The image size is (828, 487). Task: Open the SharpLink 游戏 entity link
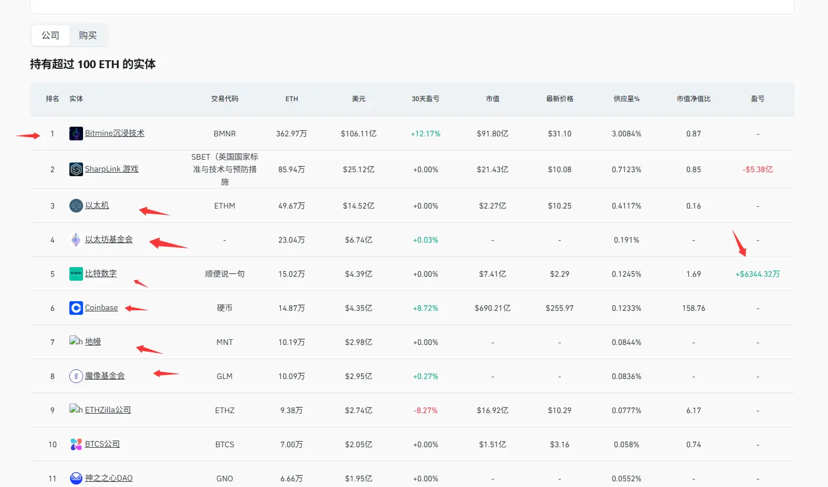[111, 169]
